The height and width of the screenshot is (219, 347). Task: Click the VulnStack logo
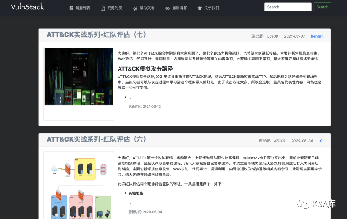pos(27,7)
